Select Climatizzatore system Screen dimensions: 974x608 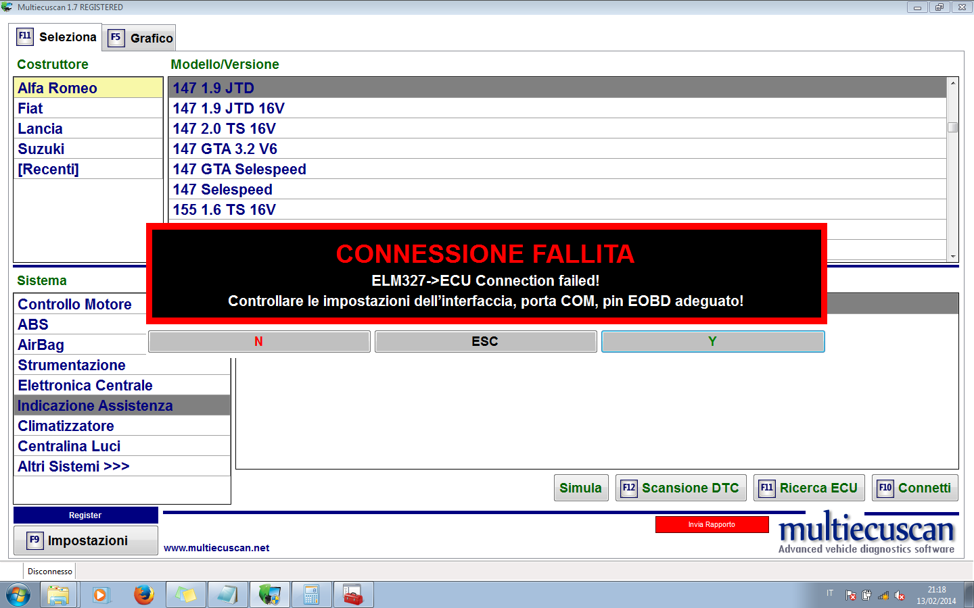pyautogui.click(x=122, y=426)
